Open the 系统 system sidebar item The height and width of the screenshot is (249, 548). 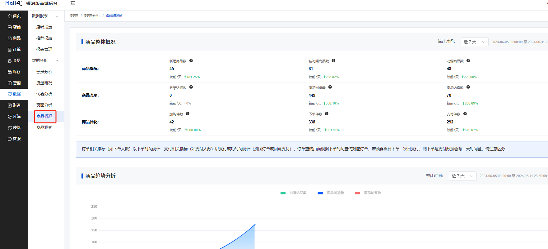coord(14,116)
